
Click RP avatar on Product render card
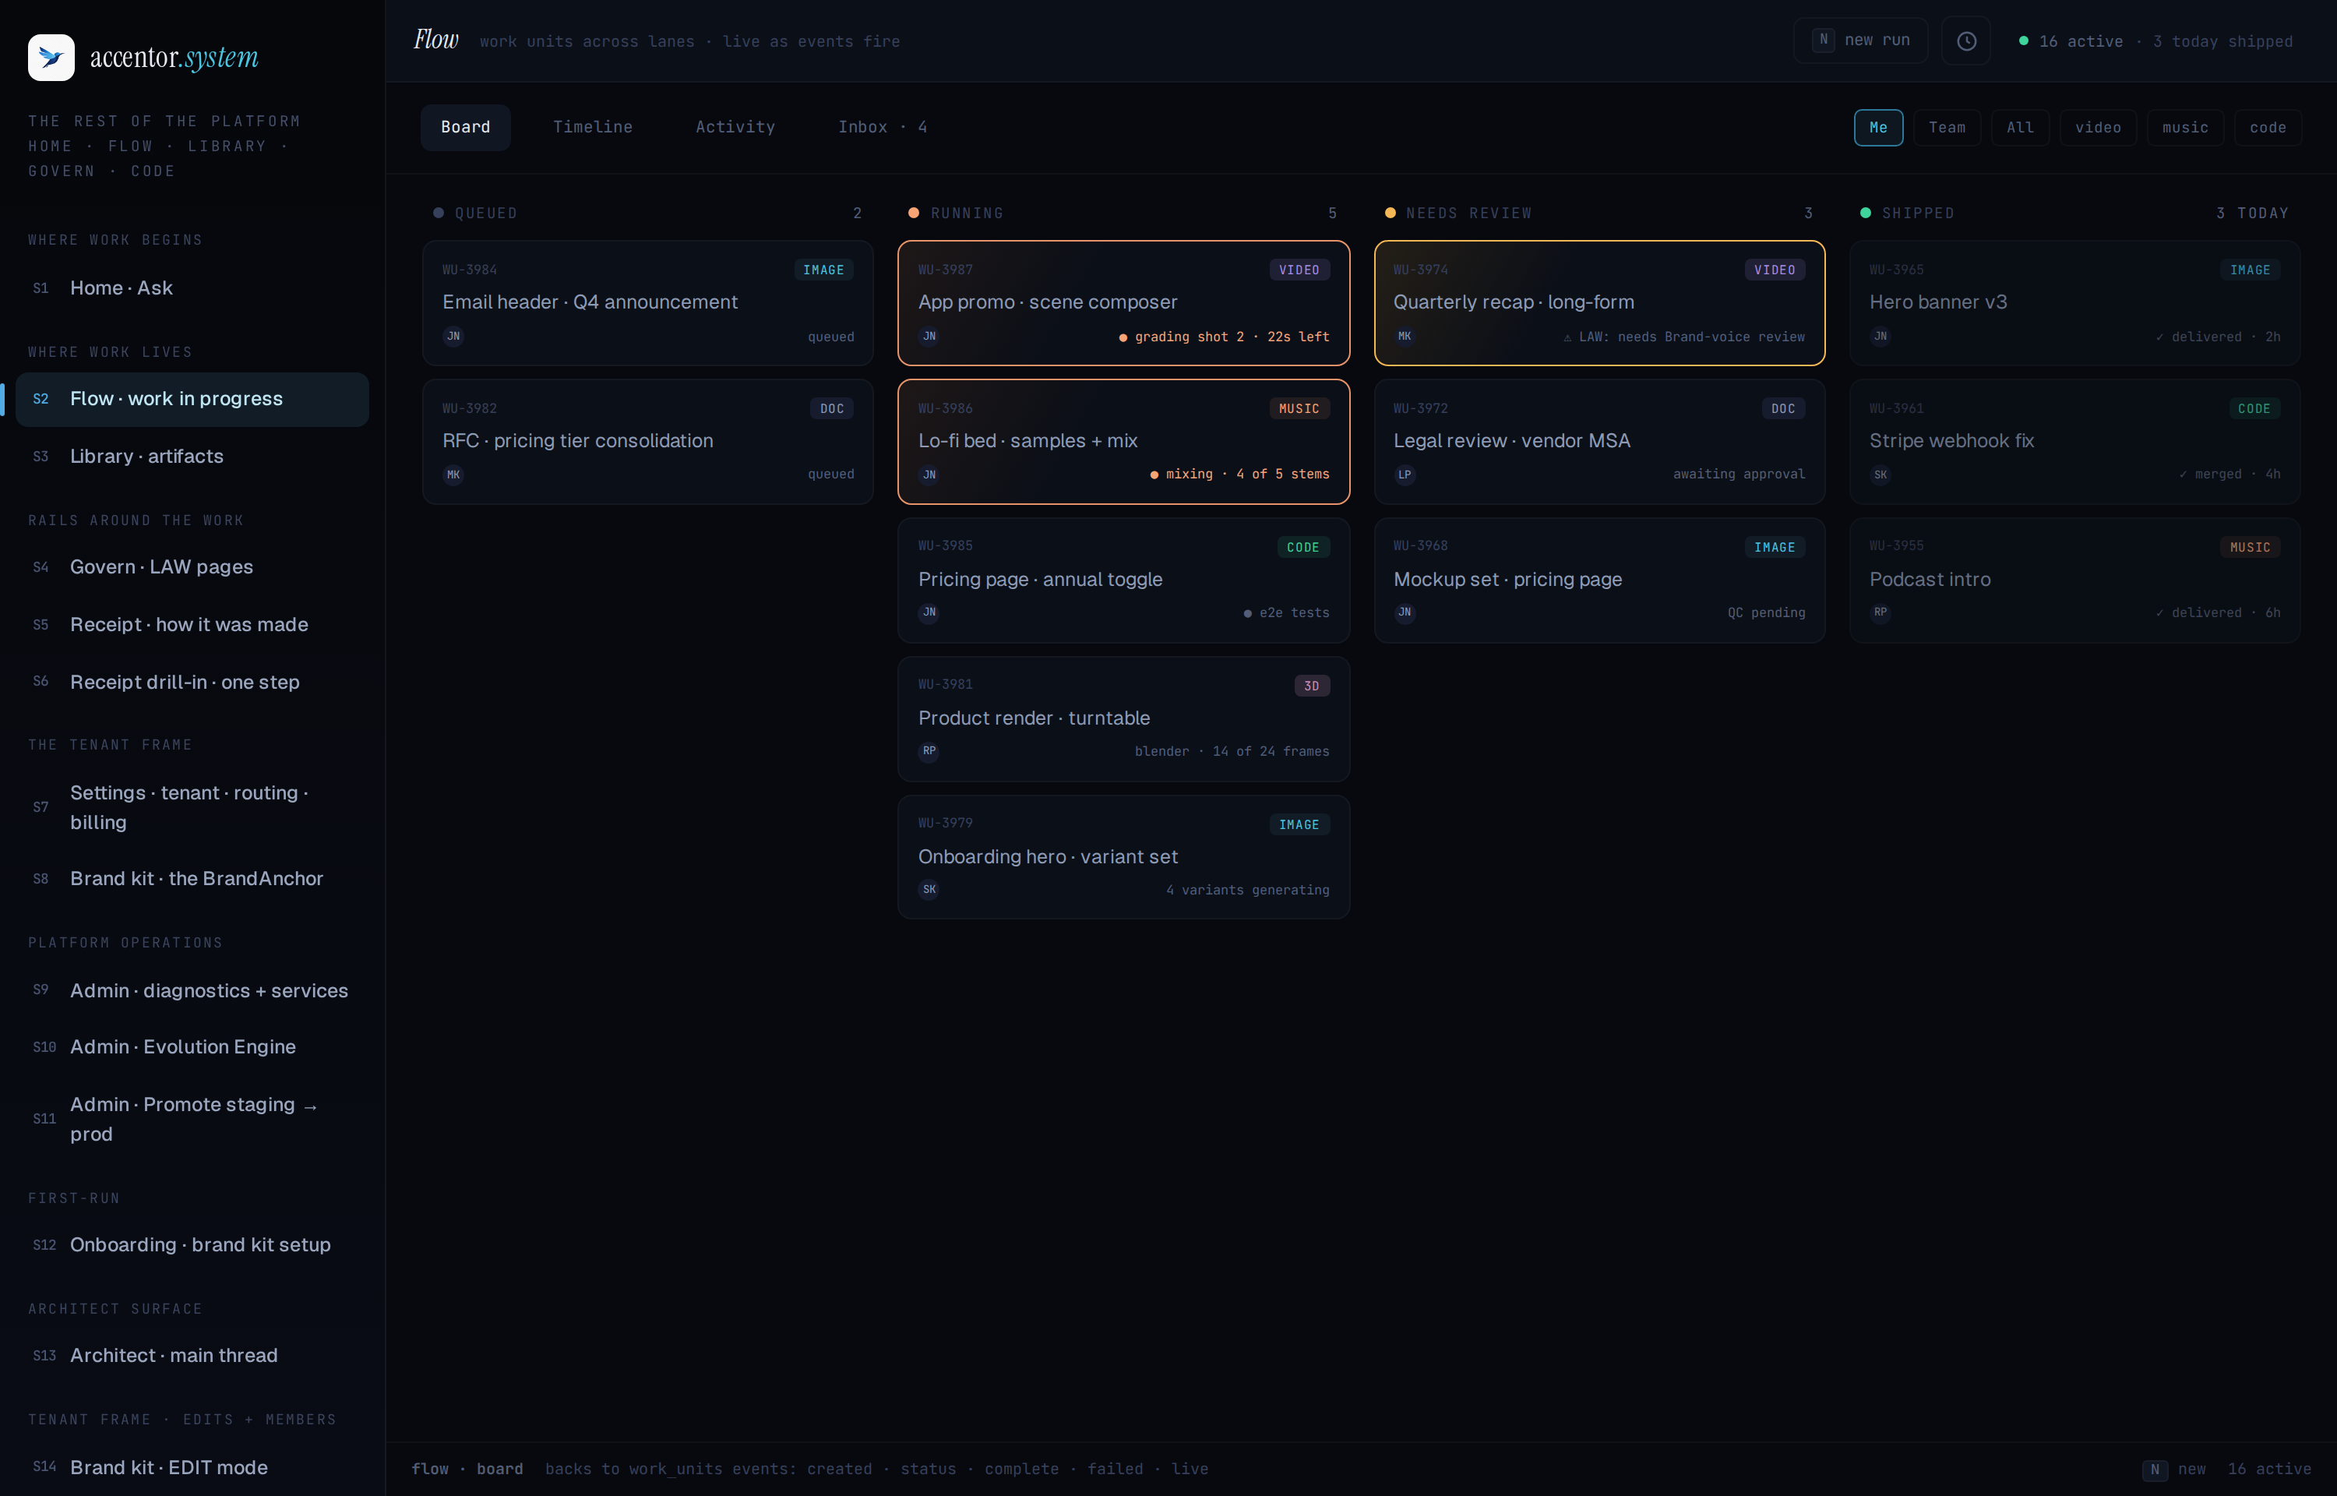(x=929, y=751)
